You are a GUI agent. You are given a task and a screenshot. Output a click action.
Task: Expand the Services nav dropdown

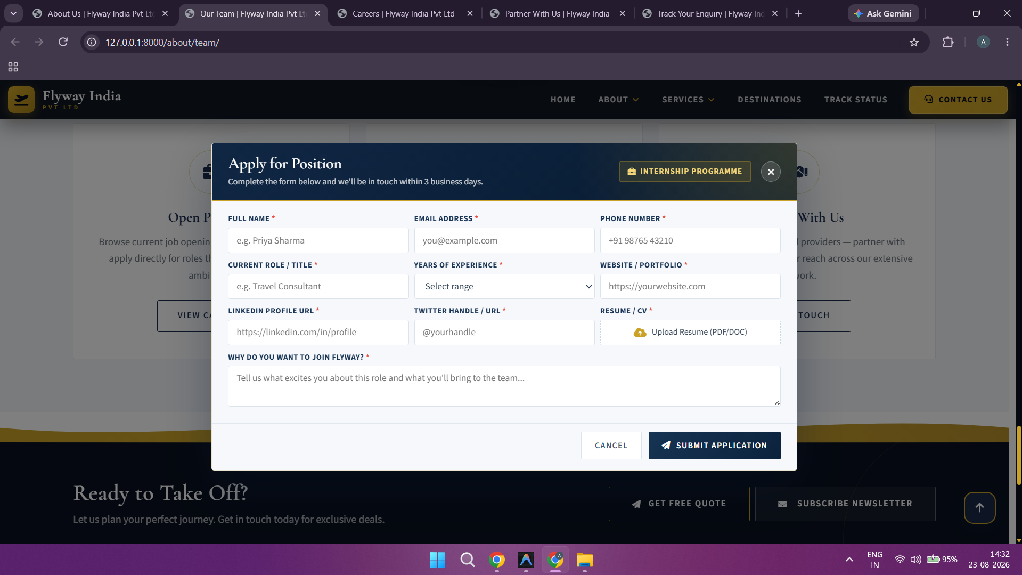(x=688, y=100)
